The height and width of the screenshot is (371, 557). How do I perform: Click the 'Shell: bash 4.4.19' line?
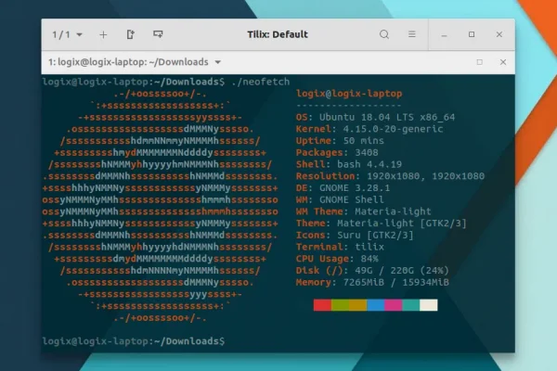[349, 164]
